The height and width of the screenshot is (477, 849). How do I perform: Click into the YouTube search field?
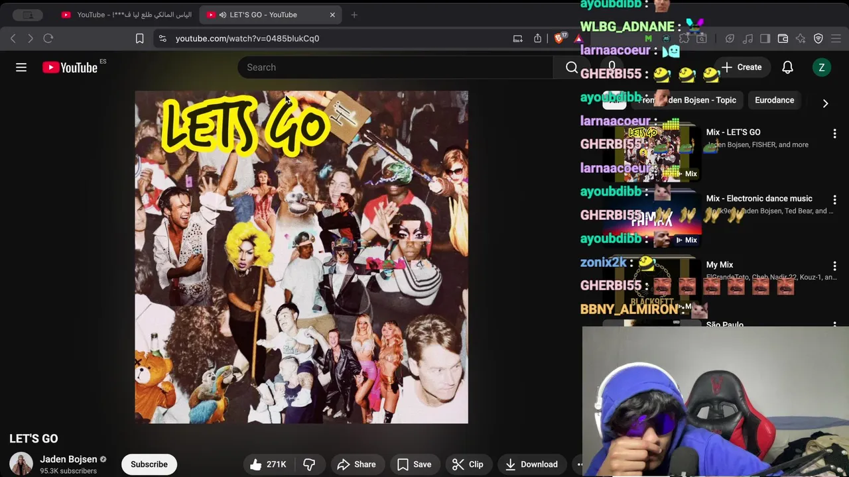[x=395, y=67]
